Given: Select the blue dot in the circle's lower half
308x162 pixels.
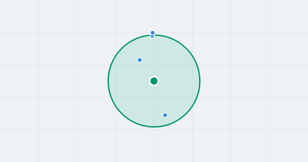Looking at the screenshot, I should click(x=165, y=115).
